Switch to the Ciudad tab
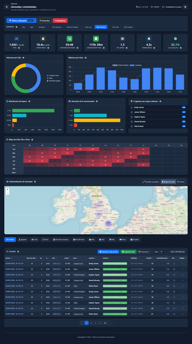This screenshot has width=192, height=344. 134,239
